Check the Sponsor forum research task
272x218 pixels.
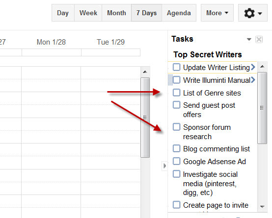point(176,127)
